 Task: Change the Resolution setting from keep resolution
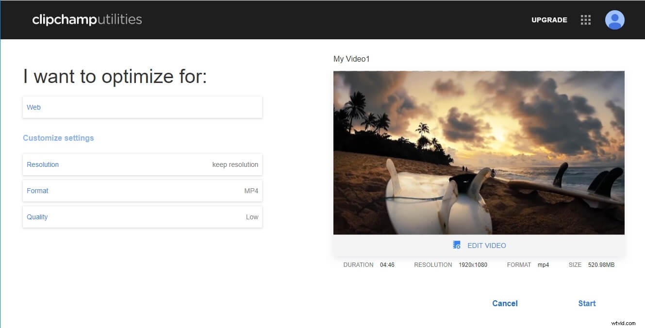(142, 164)
